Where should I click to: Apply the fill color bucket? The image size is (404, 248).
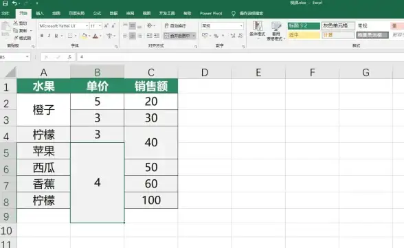85,36
